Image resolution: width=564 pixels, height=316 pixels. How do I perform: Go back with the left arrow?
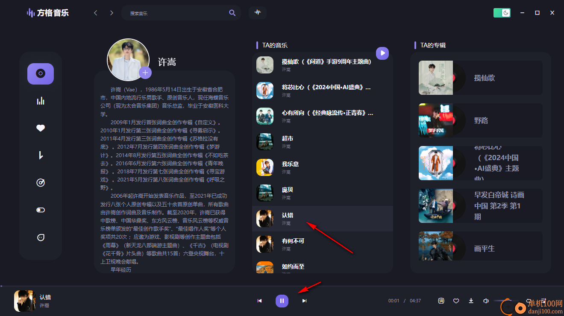(x=96, y=13)
